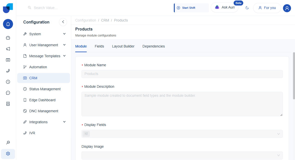Open the clock history icon in left rail

click(8, 82)
